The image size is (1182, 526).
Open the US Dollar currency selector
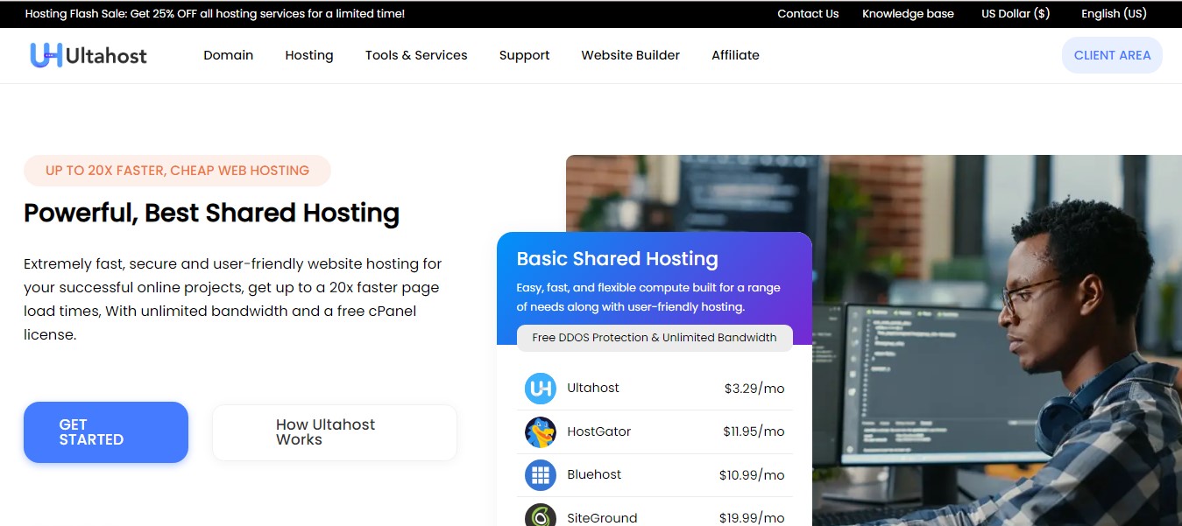(x=1015, y=13)
